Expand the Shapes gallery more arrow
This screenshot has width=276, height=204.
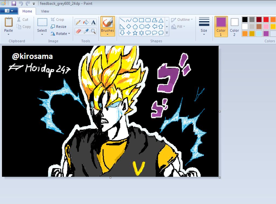167,33
